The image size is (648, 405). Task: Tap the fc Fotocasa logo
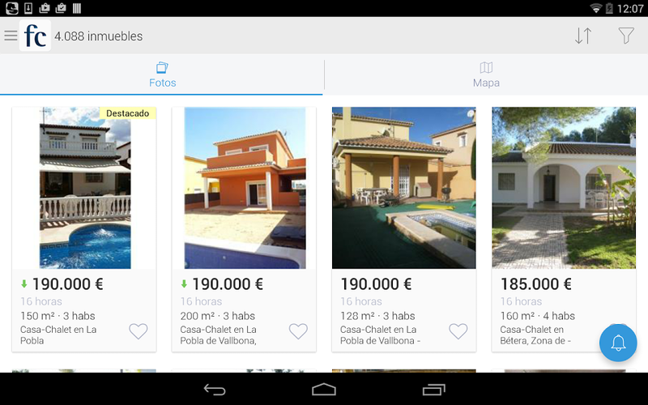pos(35,36)
